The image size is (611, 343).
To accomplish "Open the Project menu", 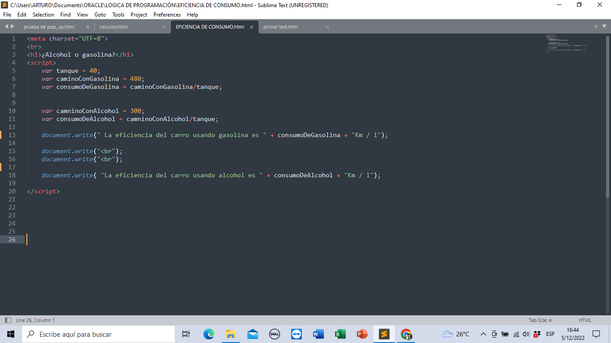I will (x=139, y=15).
